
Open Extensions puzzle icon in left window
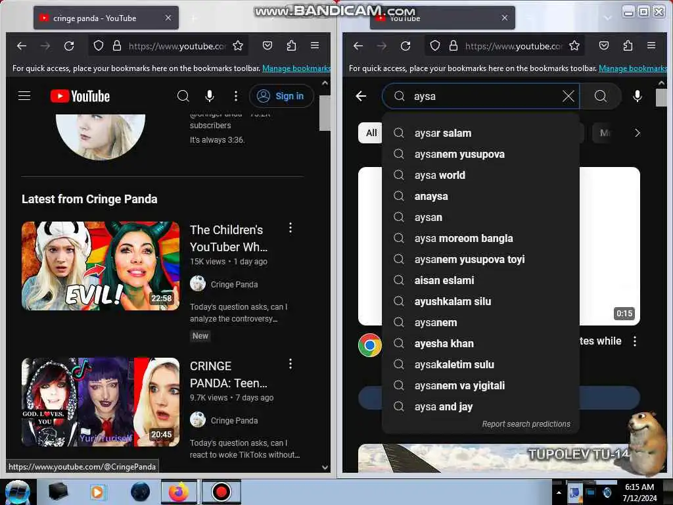pos(291,45)
